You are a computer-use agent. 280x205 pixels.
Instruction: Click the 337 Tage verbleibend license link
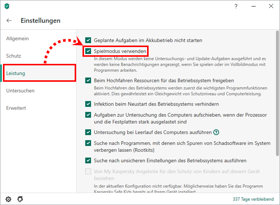pyautogui.click(x=253, y=199)
